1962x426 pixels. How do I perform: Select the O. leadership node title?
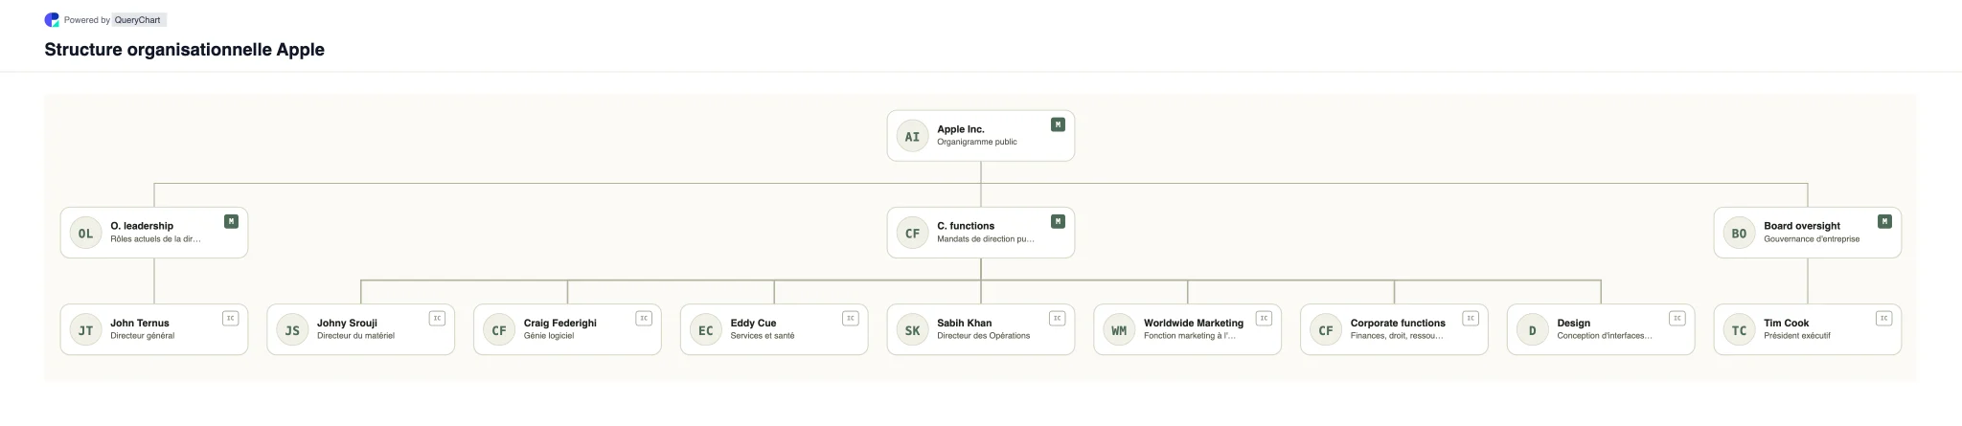click(x=142, y=226)
